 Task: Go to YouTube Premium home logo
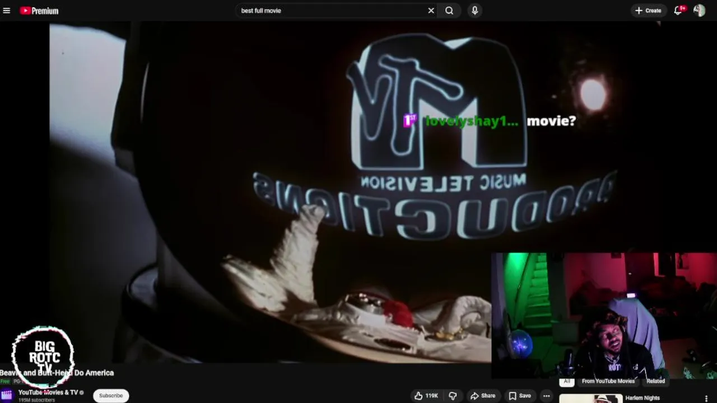(x=39, y=11)
